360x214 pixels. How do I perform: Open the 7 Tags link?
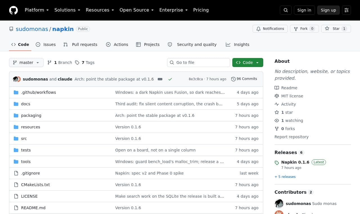(x=85, y=63)
